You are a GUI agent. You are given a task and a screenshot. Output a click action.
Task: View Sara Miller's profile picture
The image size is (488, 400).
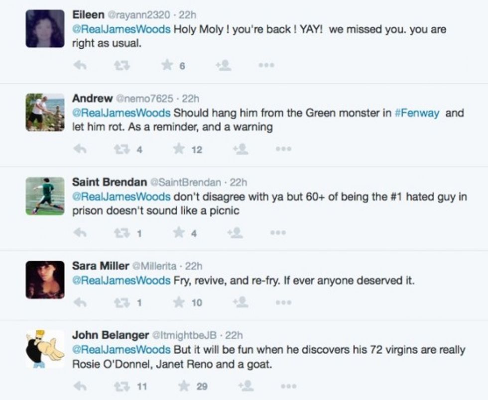[x=45, y=280]
